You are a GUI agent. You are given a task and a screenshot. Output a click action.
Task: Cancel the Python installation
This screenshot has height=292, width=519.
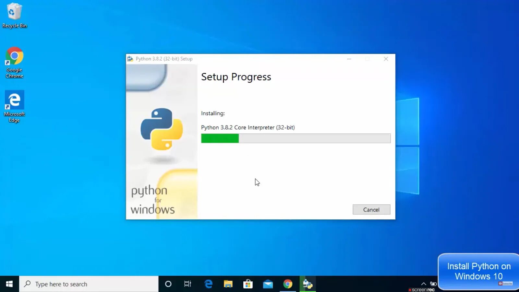tap(371, 210)
